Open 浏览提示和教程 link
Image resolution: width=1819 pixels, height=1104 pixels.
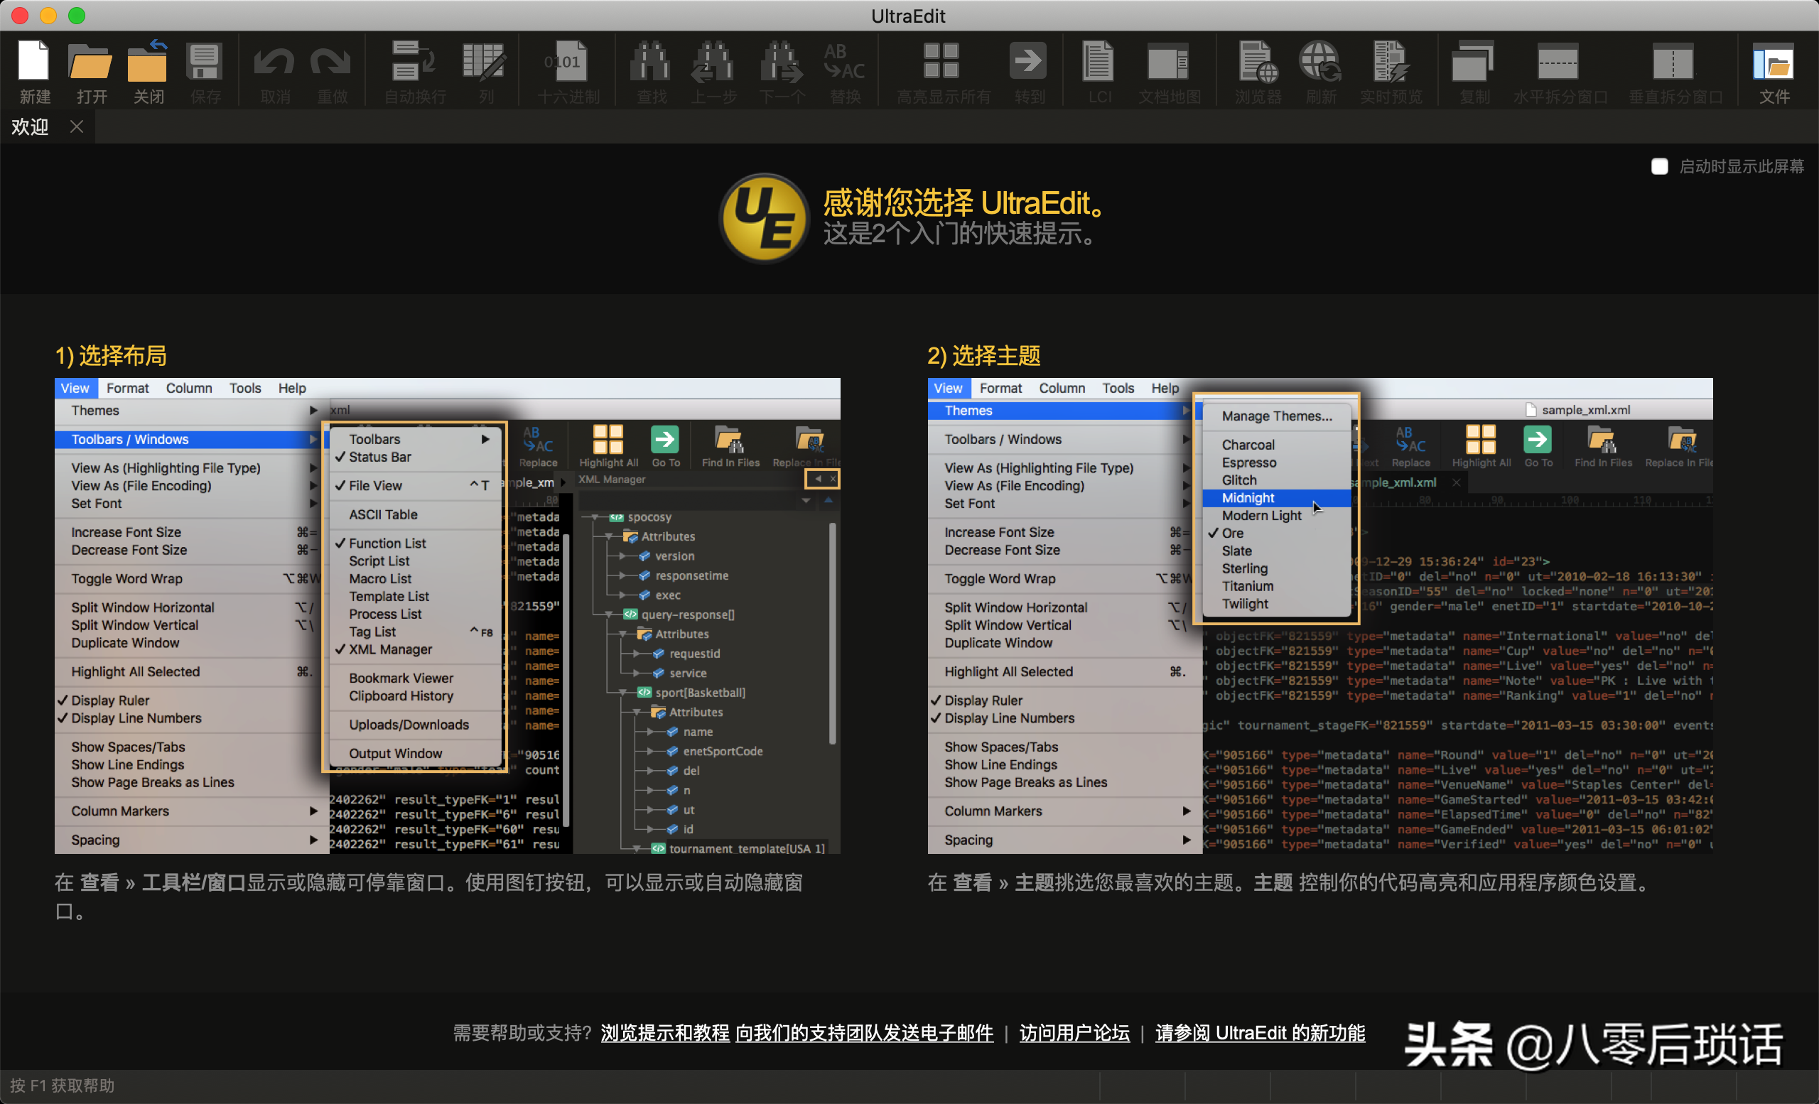tap(664, 1032)
